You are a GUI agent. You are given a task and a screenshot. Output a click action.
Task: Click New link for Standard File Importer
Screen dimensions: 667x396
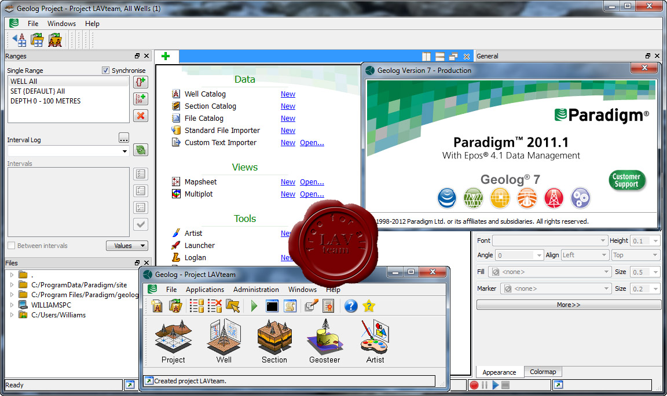[x=288, y=131]
